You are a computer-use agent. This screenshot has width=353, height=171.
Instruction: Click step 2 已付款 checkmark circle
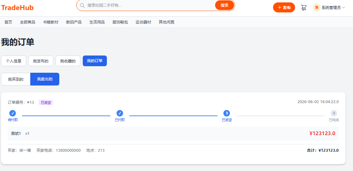120,113
